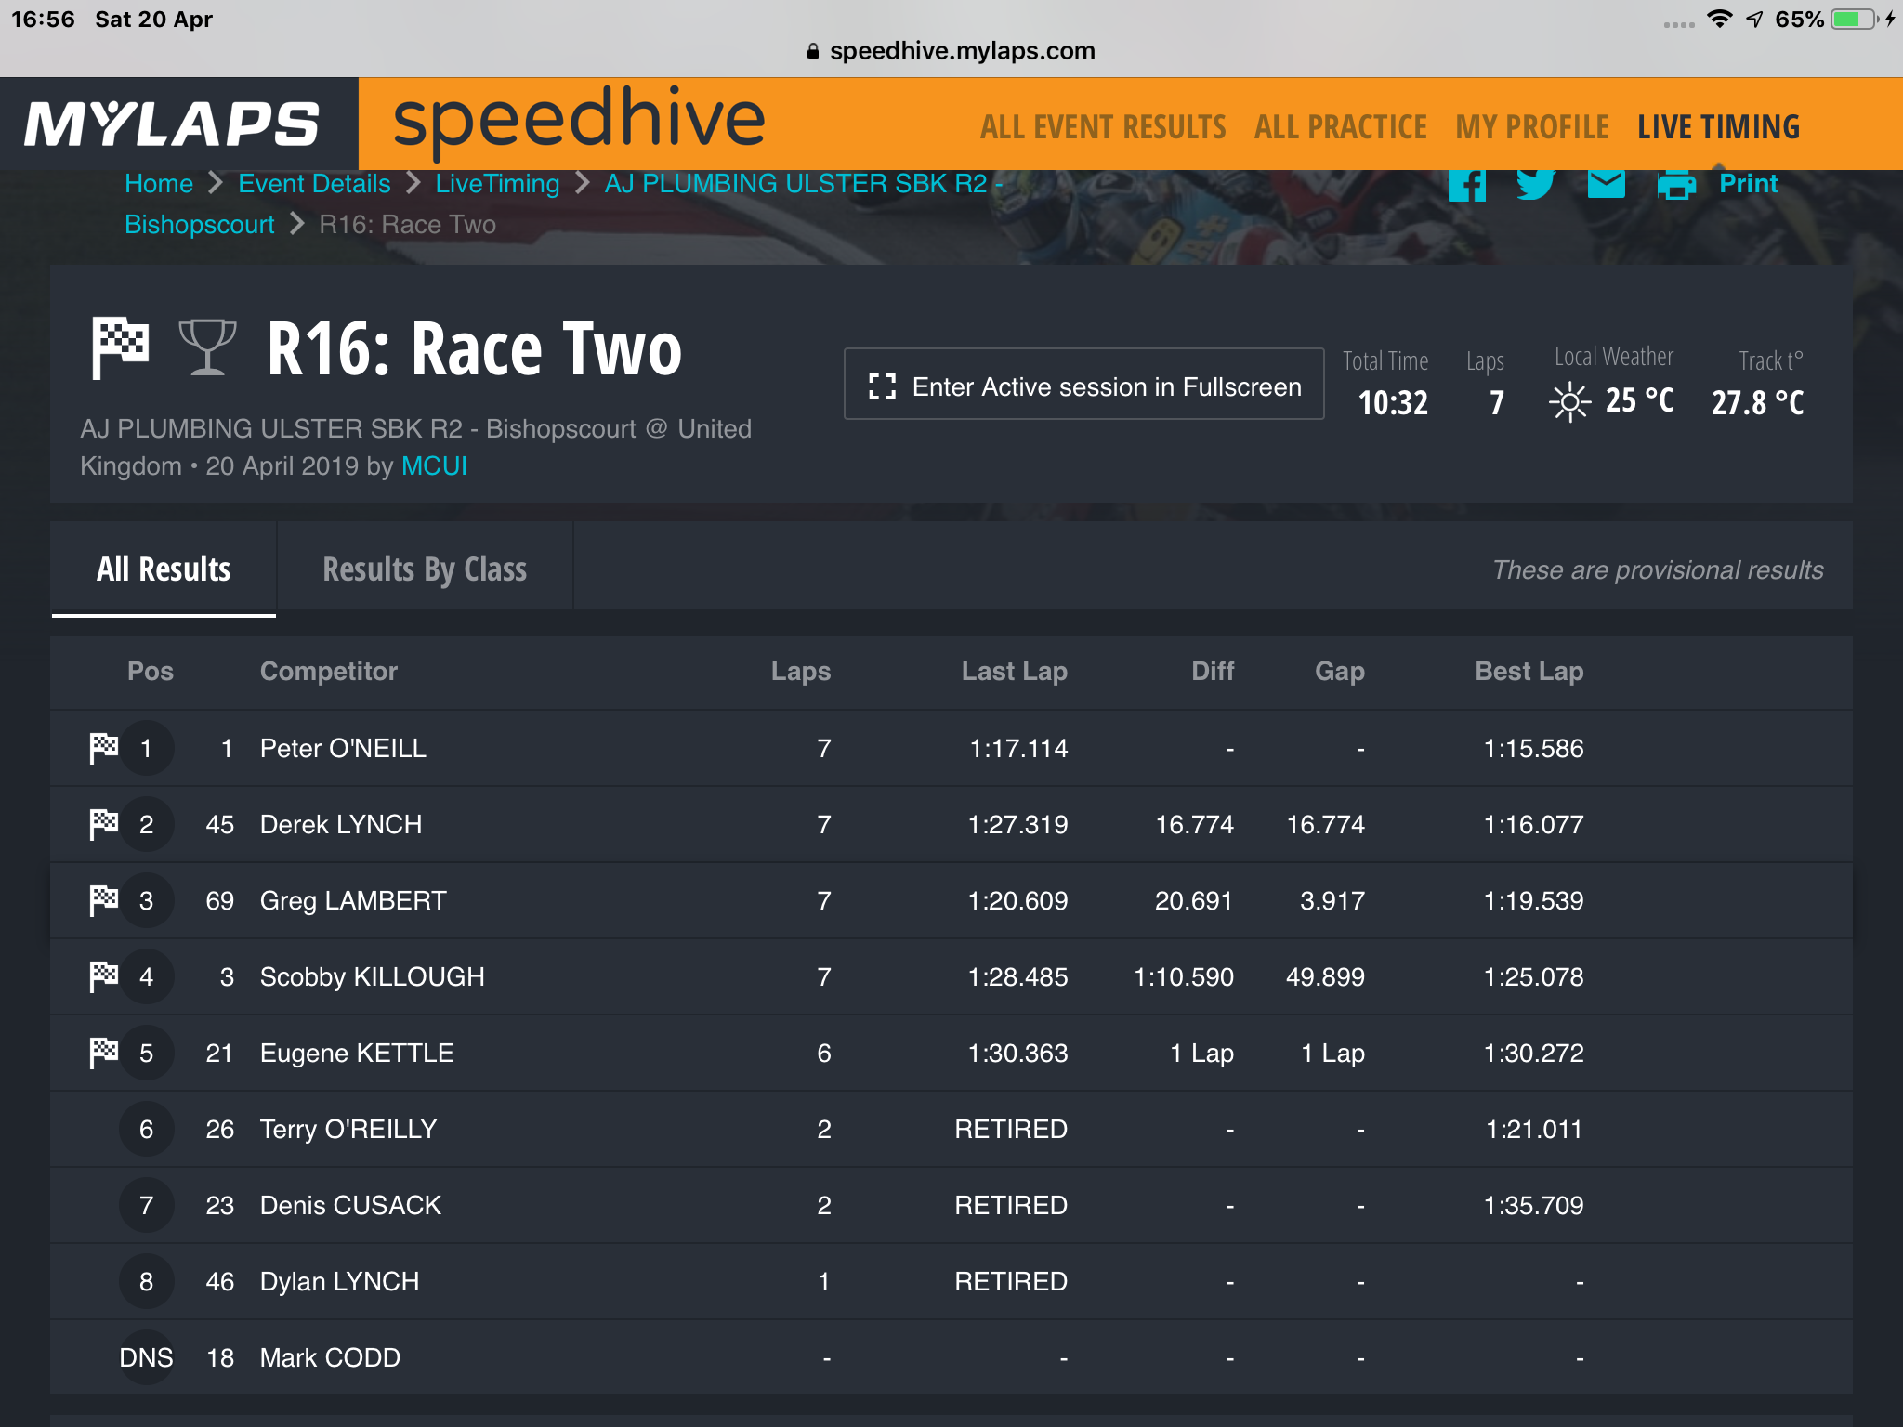Click the Best Lap column header
The height and width of the screenshot is (1427, 1903).
pos(1529,671)
